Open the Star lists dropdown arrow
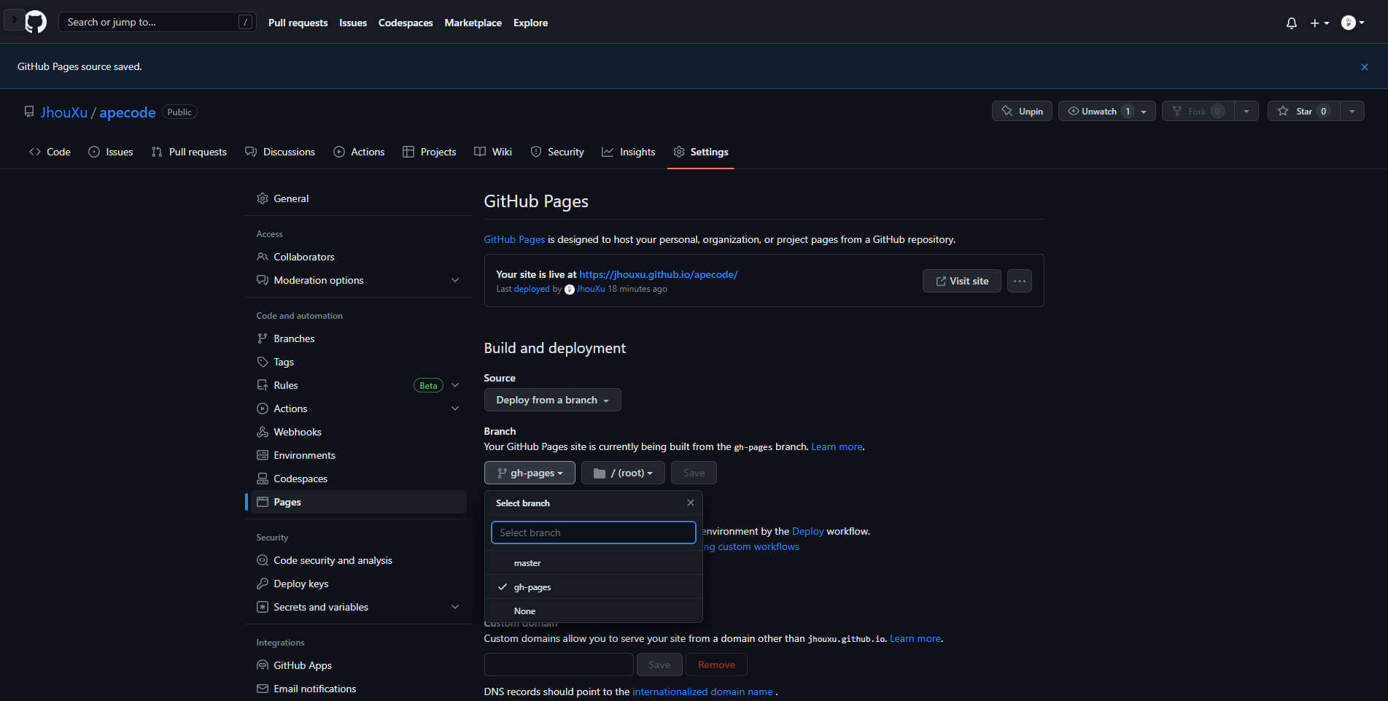 point(1352,111)
